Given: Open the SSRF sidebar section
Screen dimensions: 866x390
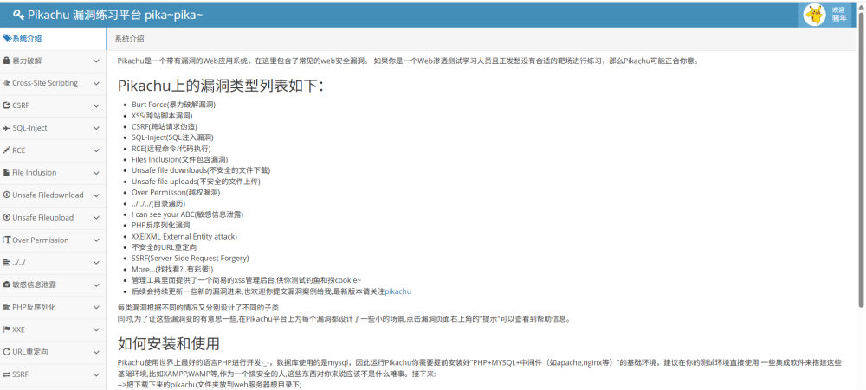Looking at the screenshot, I should tap(22, 374).
